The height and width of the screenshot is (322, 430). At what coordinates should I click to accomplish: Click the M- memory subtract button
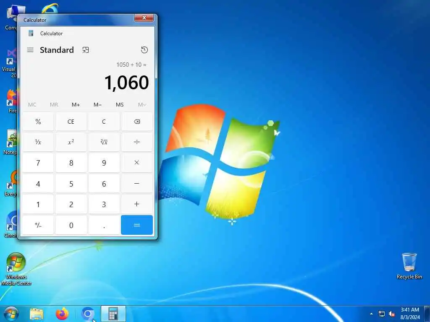coord(97,104)
